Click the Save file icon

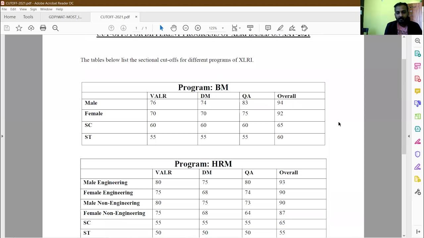pos(7,28)
